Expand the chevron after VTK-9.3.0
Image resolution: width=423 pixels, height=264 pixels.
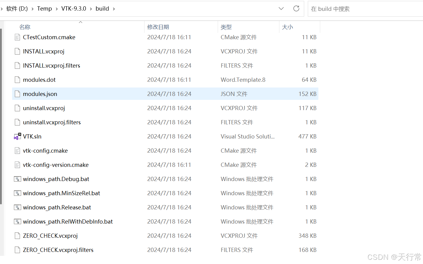91,9
